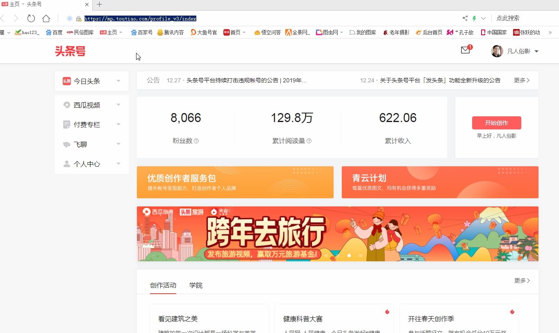Open the 悟空问答 bookmark
The image size is (559, 333).
pyautogui.click(x=267, y=32)
